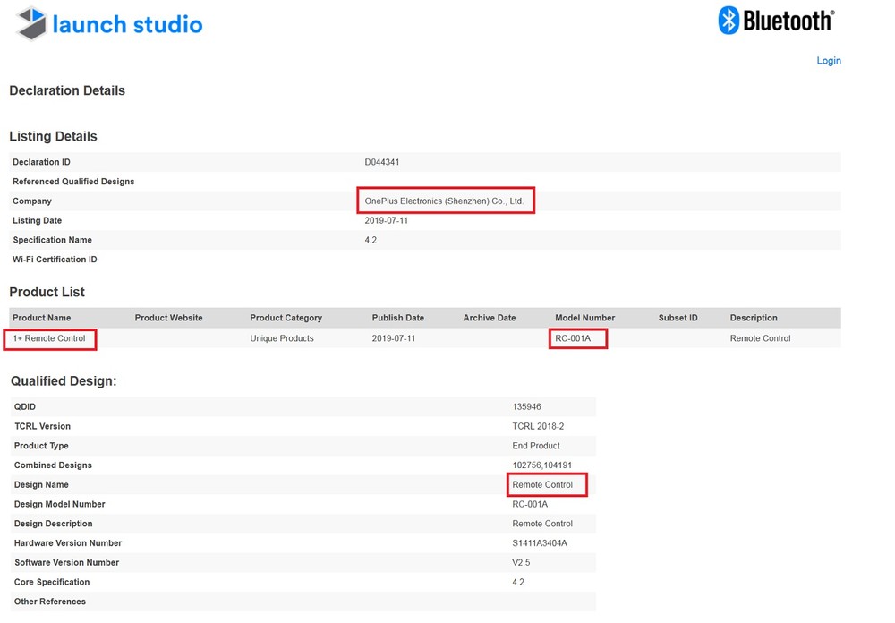The image size is (895, 623).
Task: Click the Product Category column header
Action: coord(286,318)
